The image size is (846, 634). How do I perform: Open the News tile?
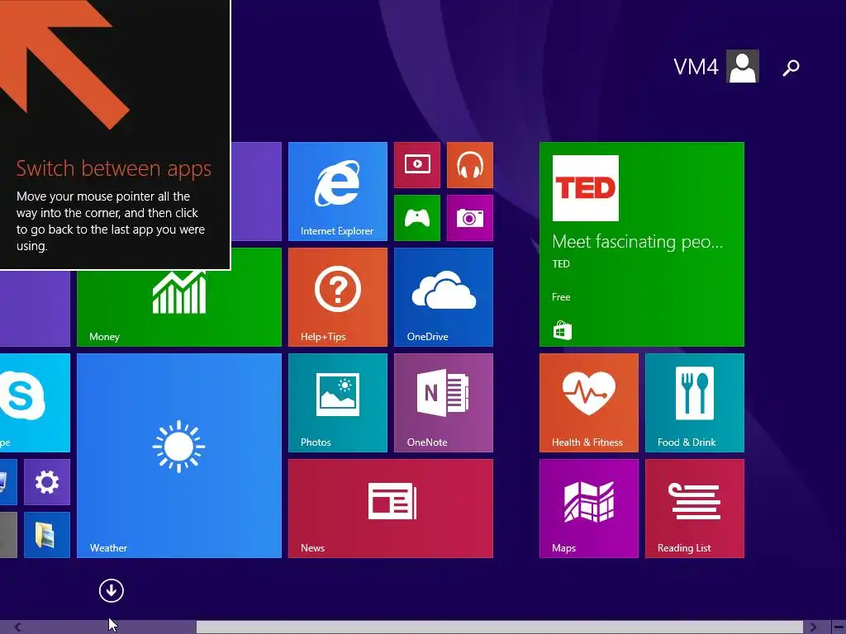pos(391,509)
